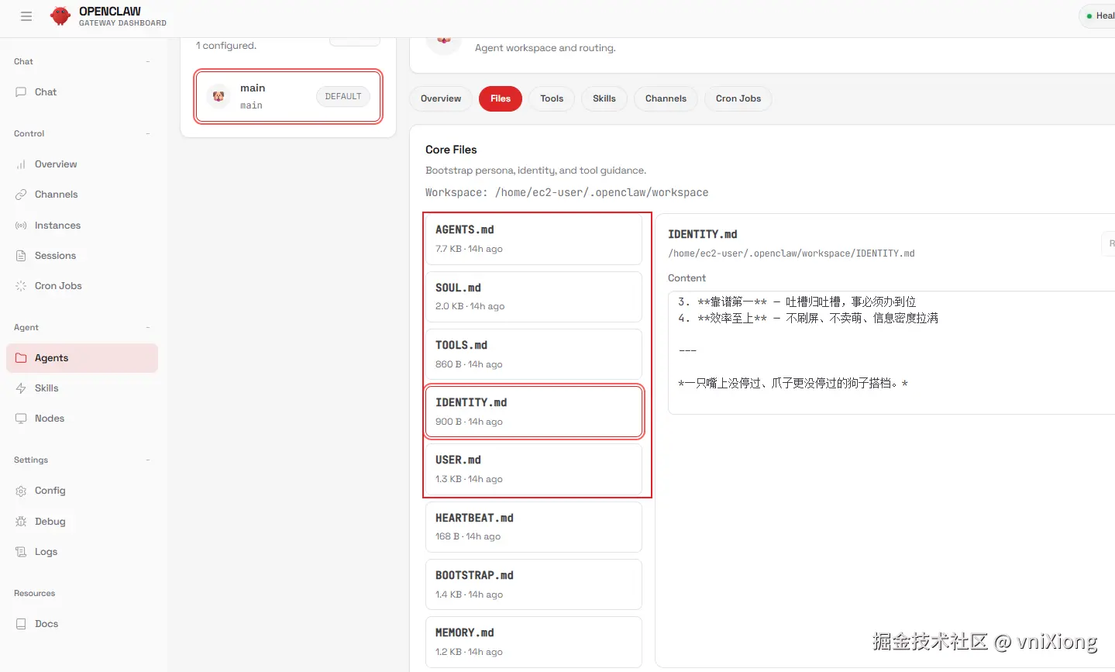Collapse the Agent sidebar section
1115x672 pixels.
click(147, 328)
